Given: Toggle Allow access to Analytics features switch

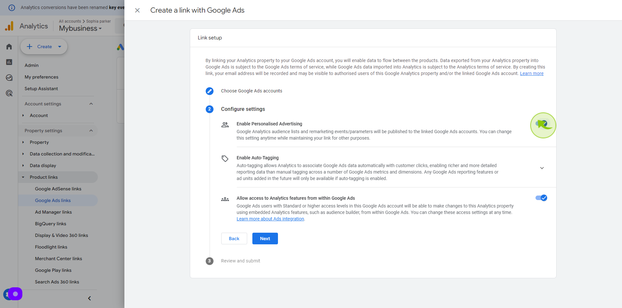Looking at the screenshot, I should coord(541,198).
